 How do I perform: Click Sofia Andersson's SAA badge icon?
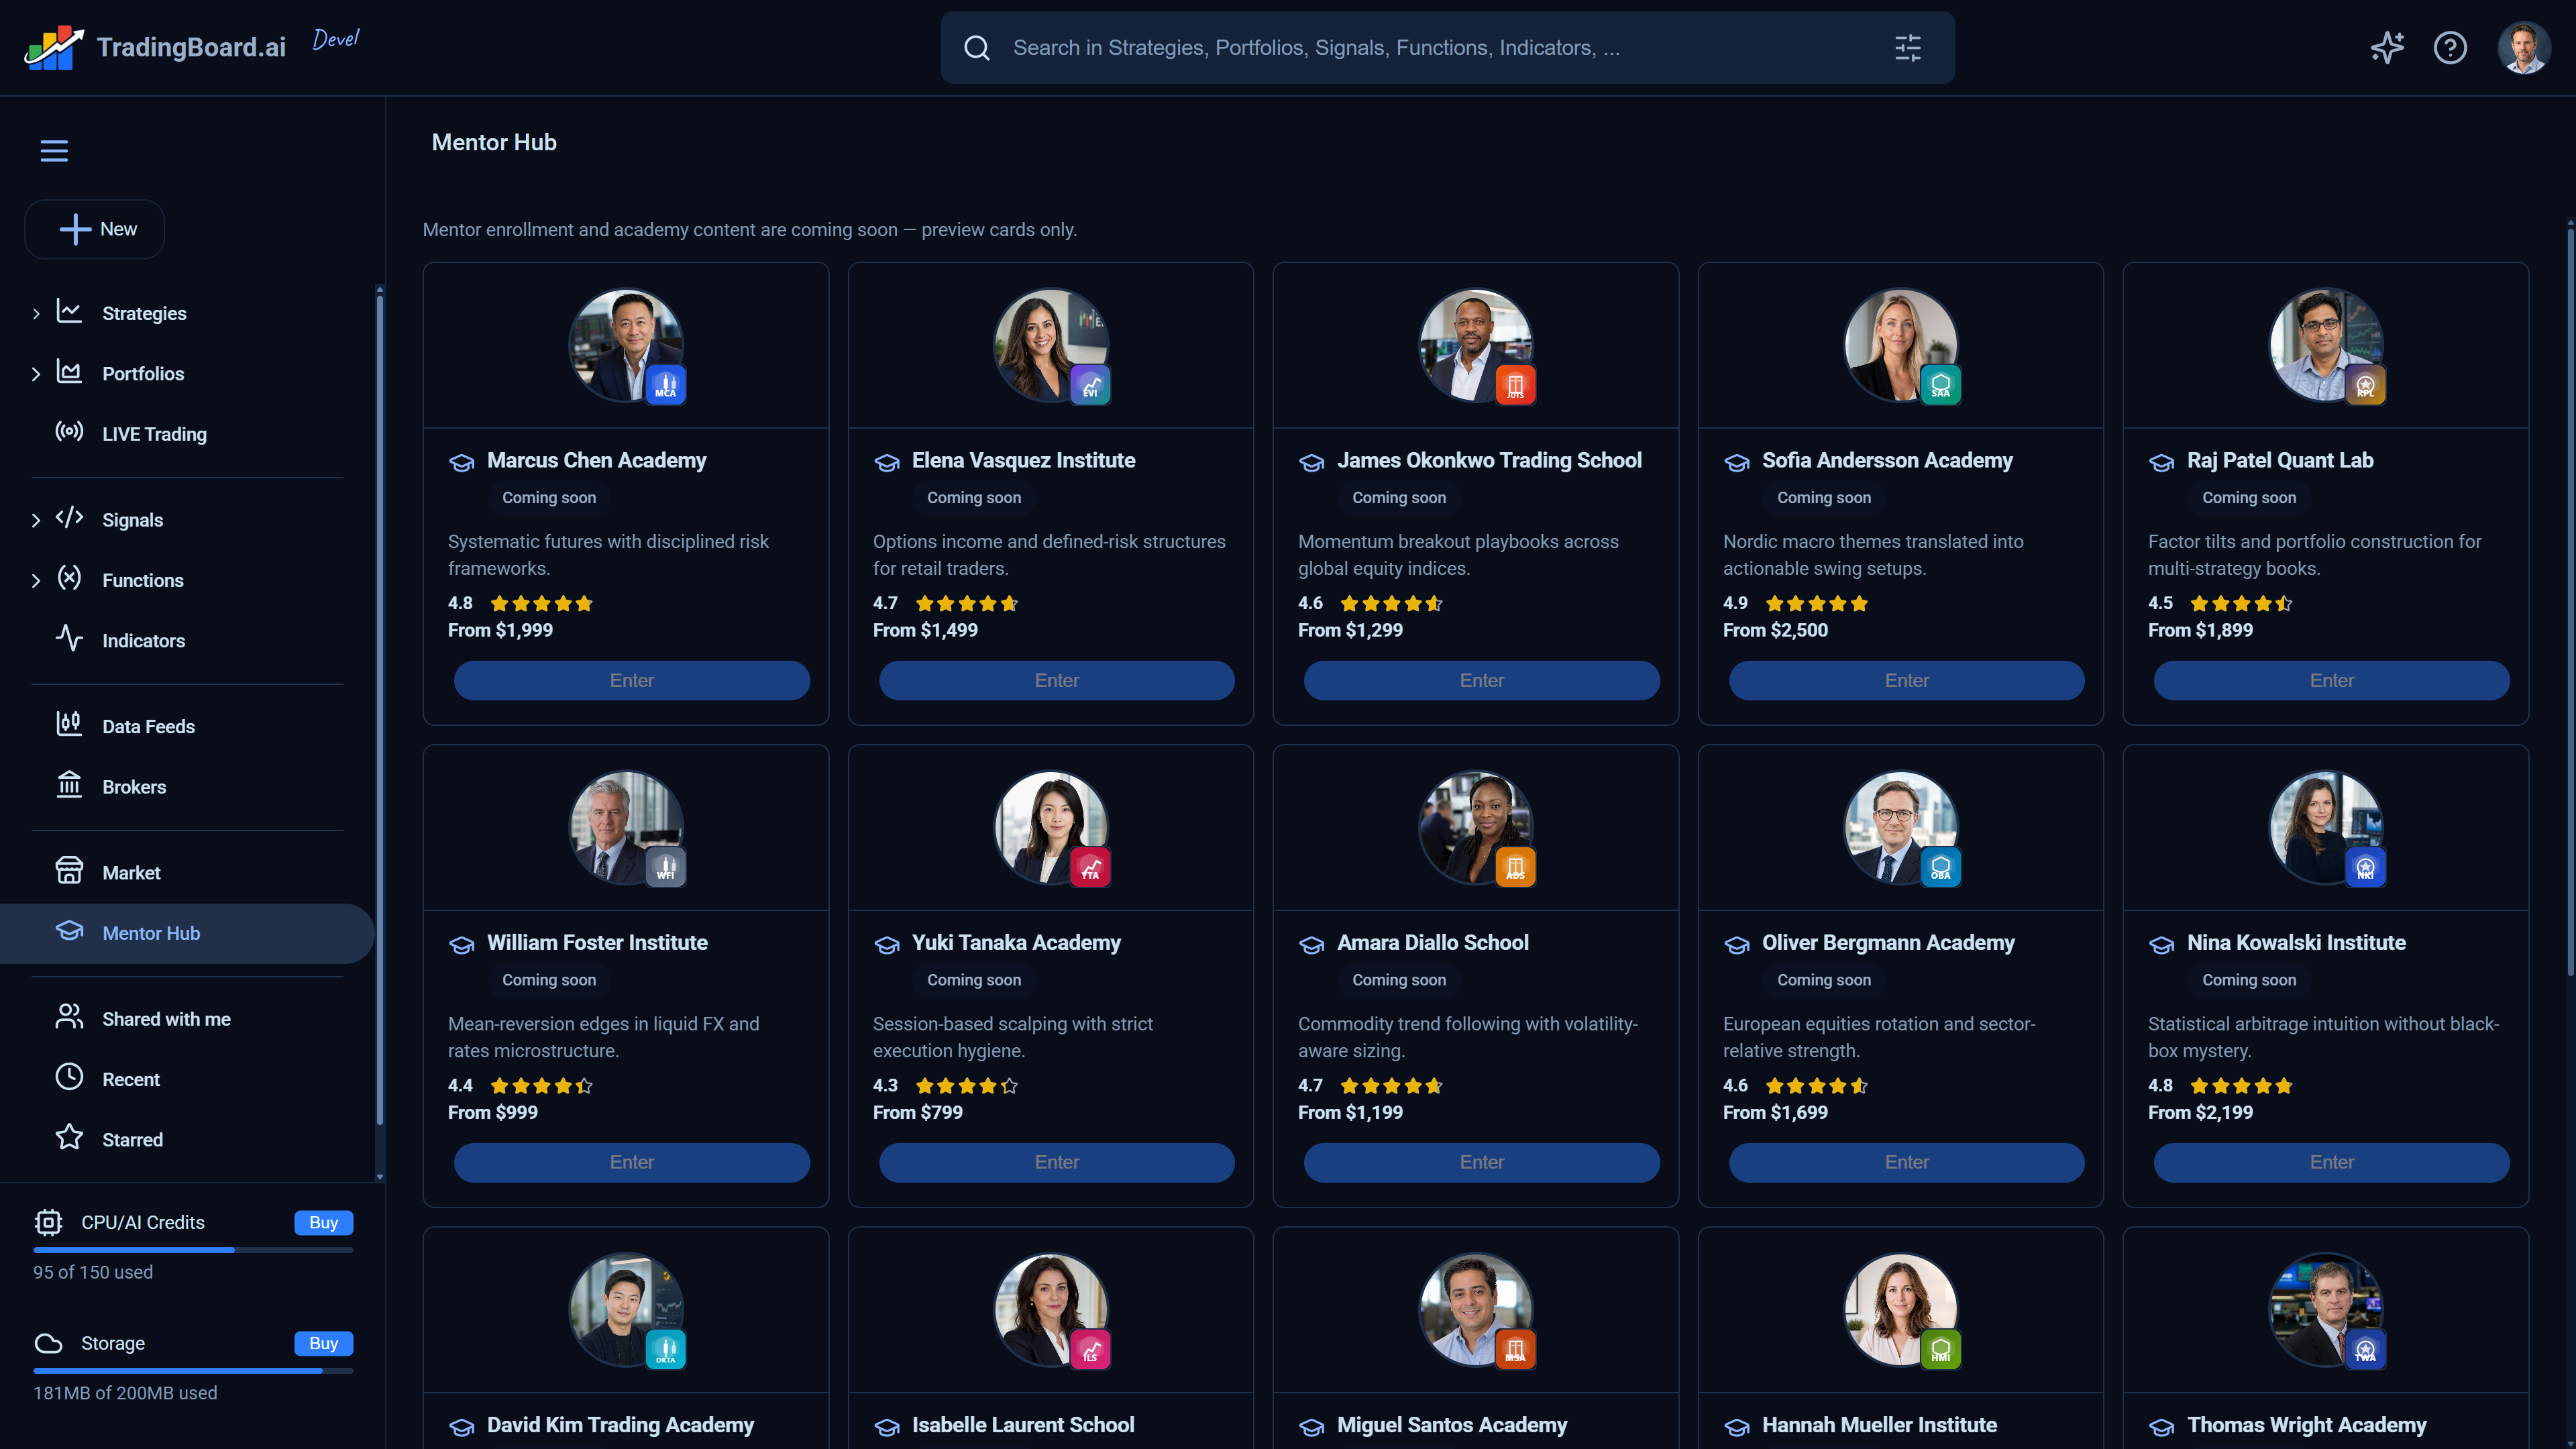click(x=1940, y=385)
